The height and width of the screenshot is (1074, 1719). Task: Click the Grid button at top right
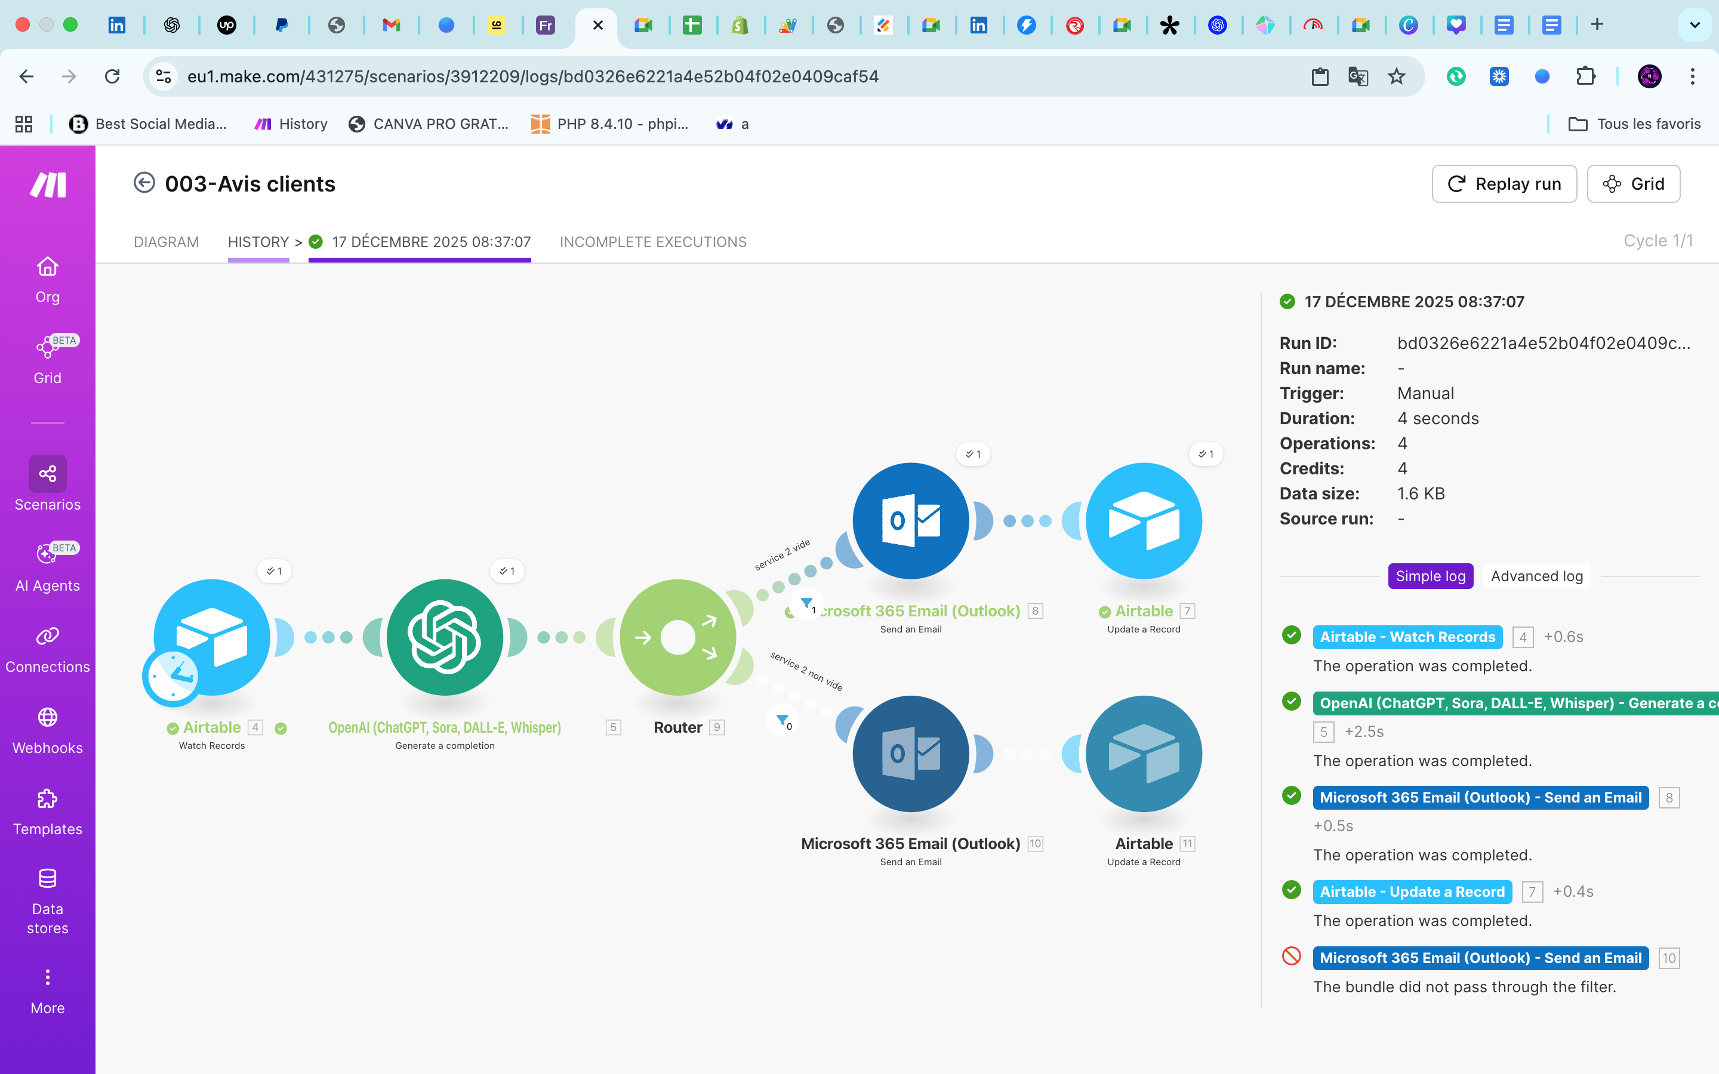point(1633,184)
